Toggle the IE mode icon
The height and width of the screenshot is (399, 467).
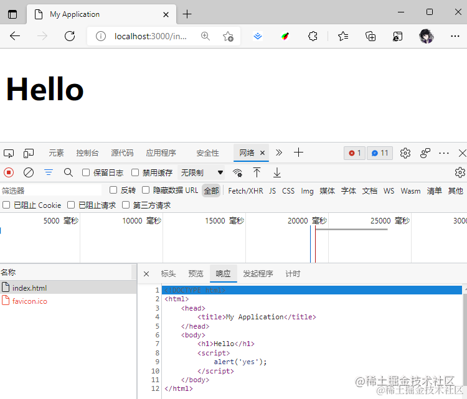pyautogui.click(x=398, y=36)
